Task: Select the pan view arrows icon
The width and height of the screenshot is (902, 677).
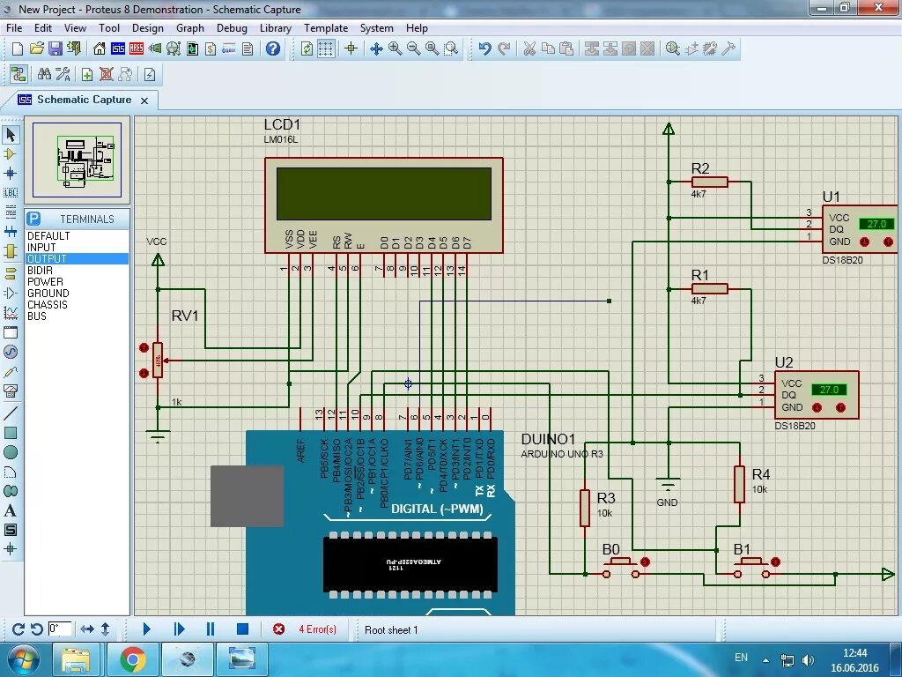Action: pos(376,49)
